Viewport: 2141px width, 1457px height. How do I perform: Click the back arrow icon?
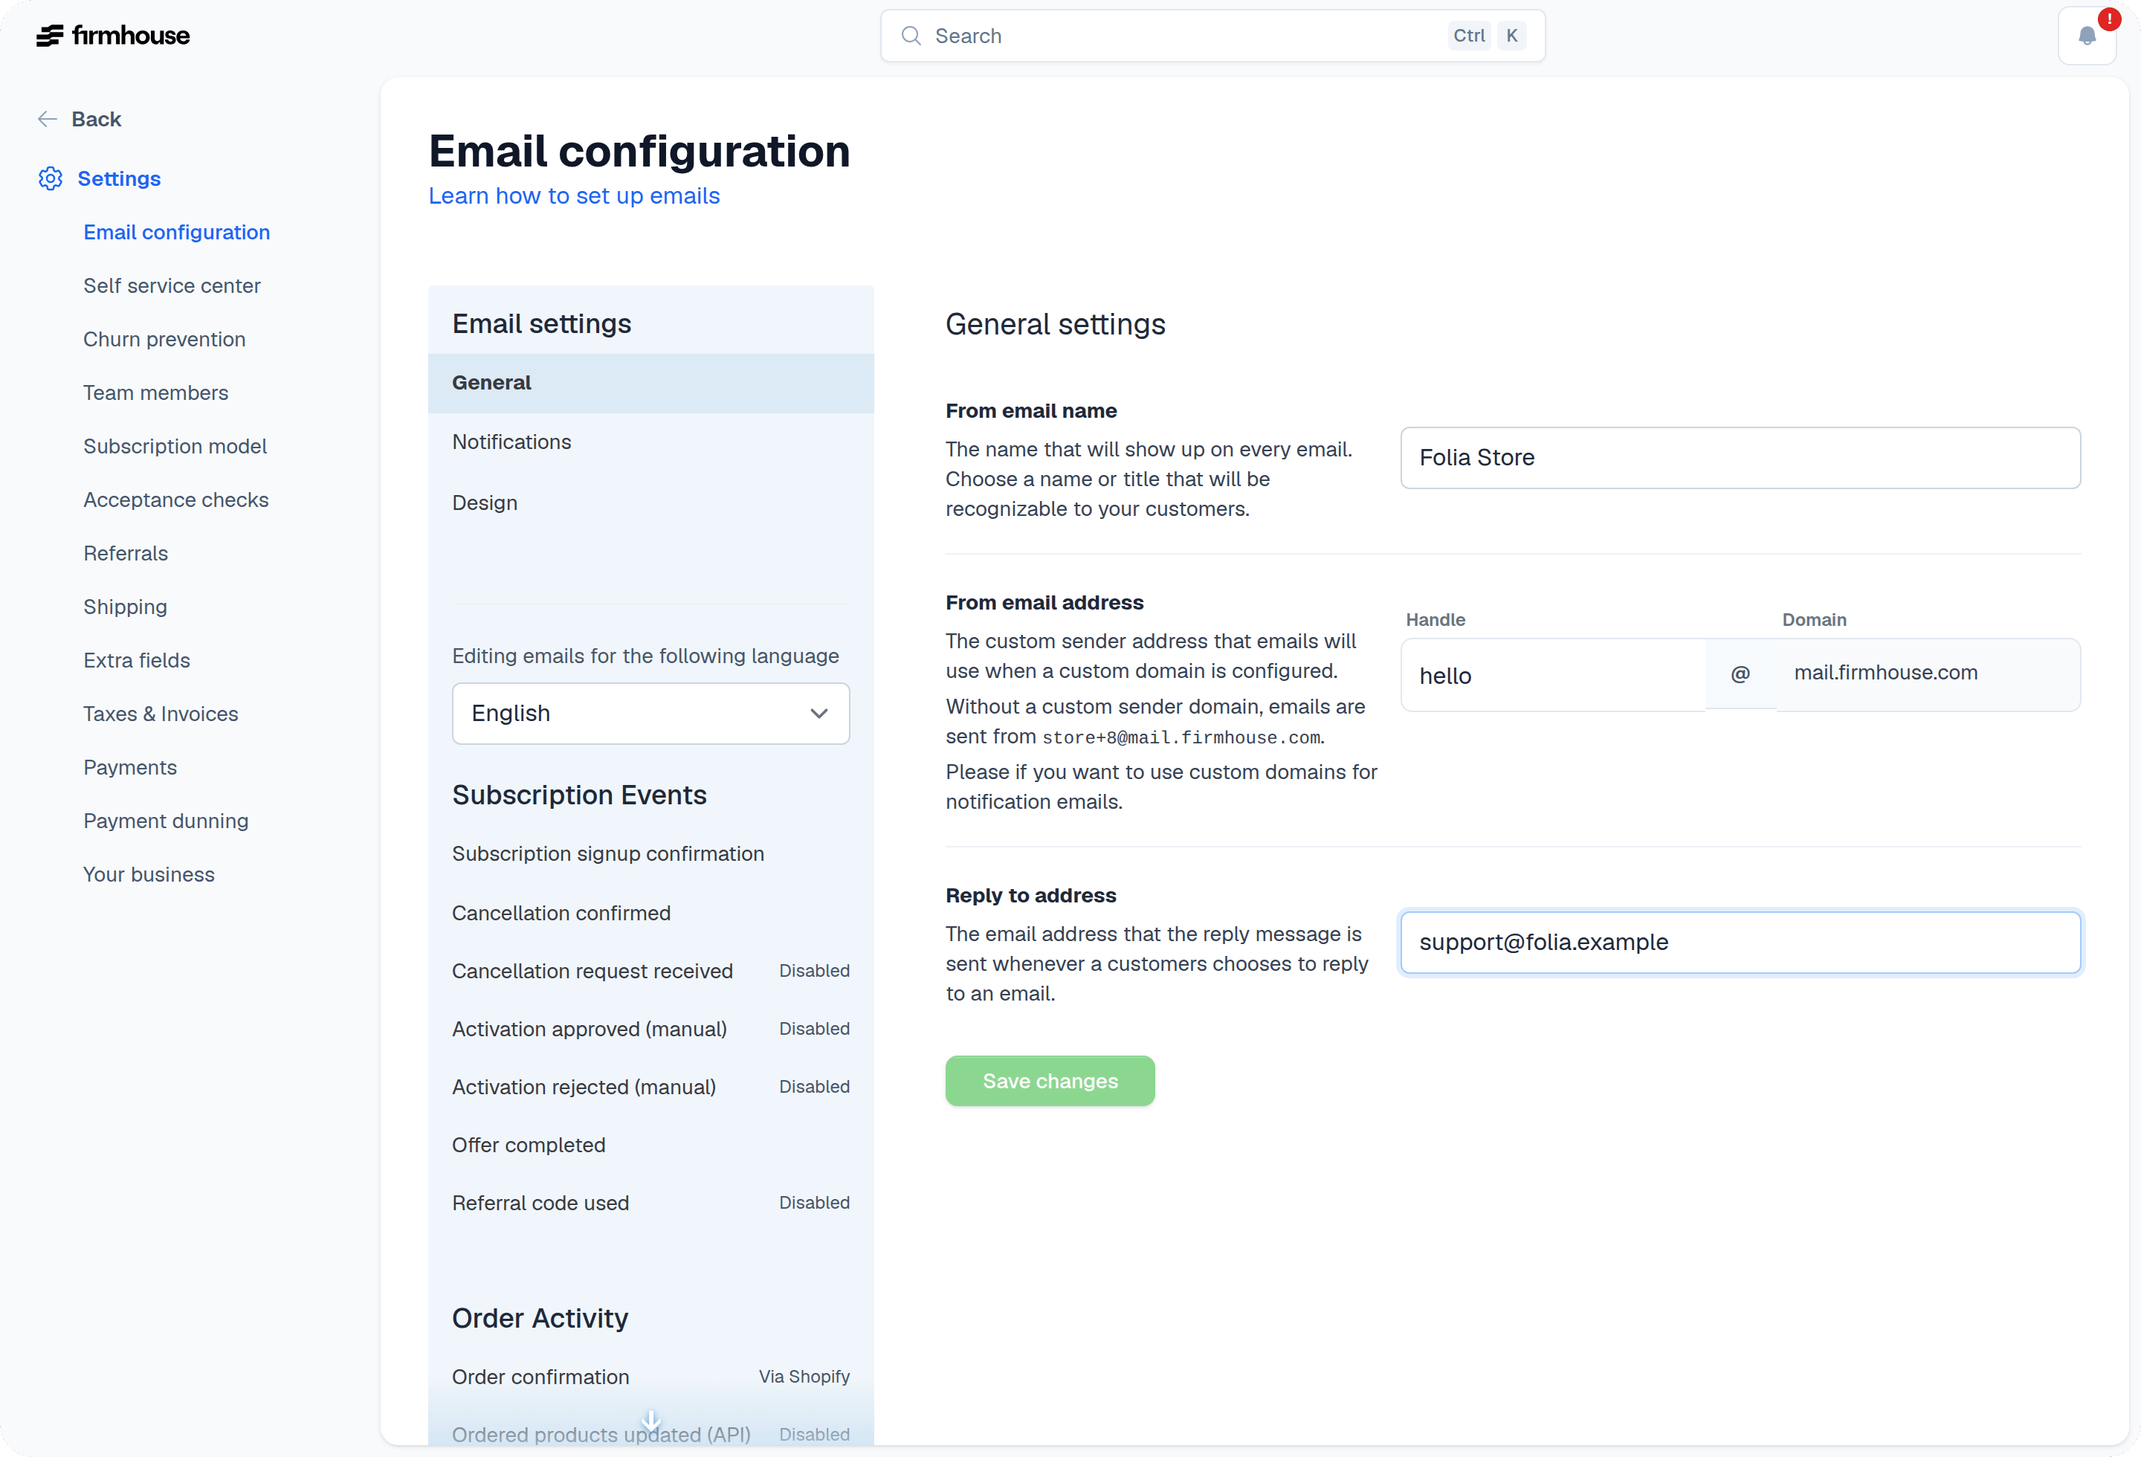tap(47, 119)
